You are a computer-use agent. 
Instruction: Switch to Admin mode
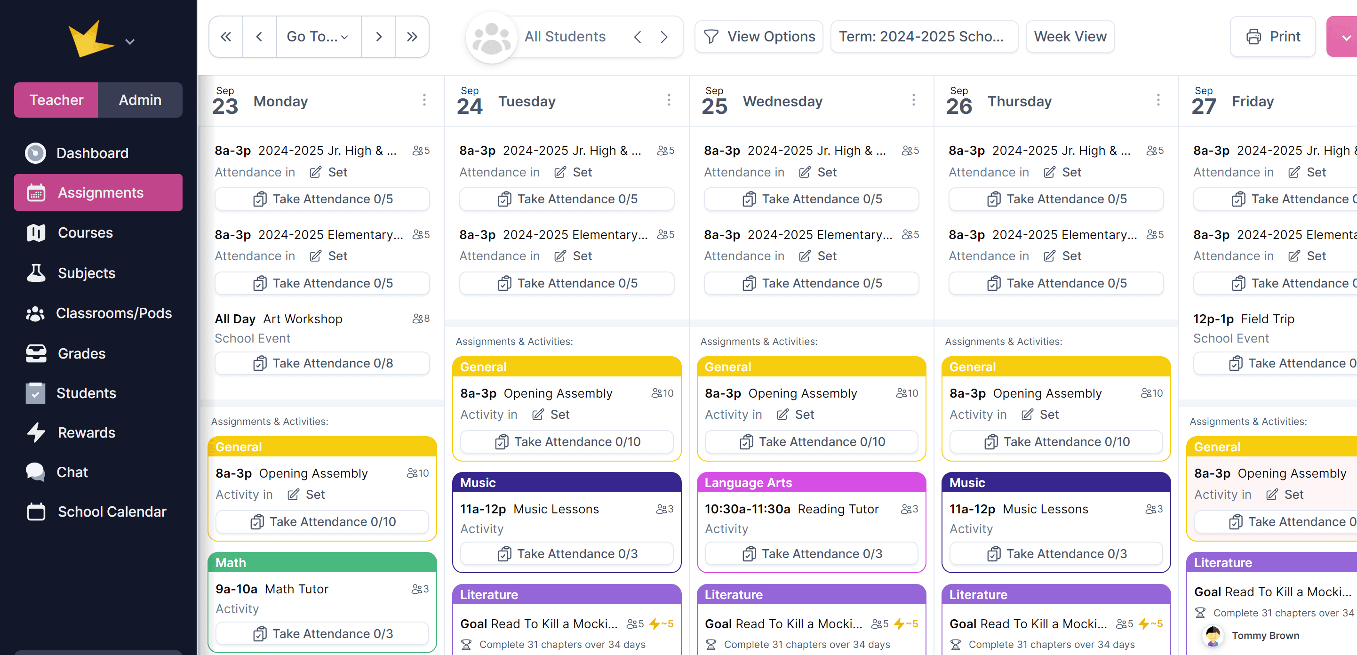(x=140, y=100)
